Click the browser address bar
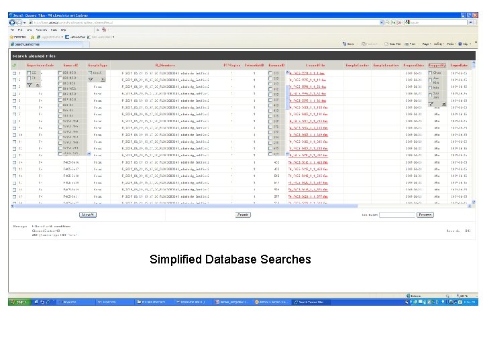 [205, 23]
